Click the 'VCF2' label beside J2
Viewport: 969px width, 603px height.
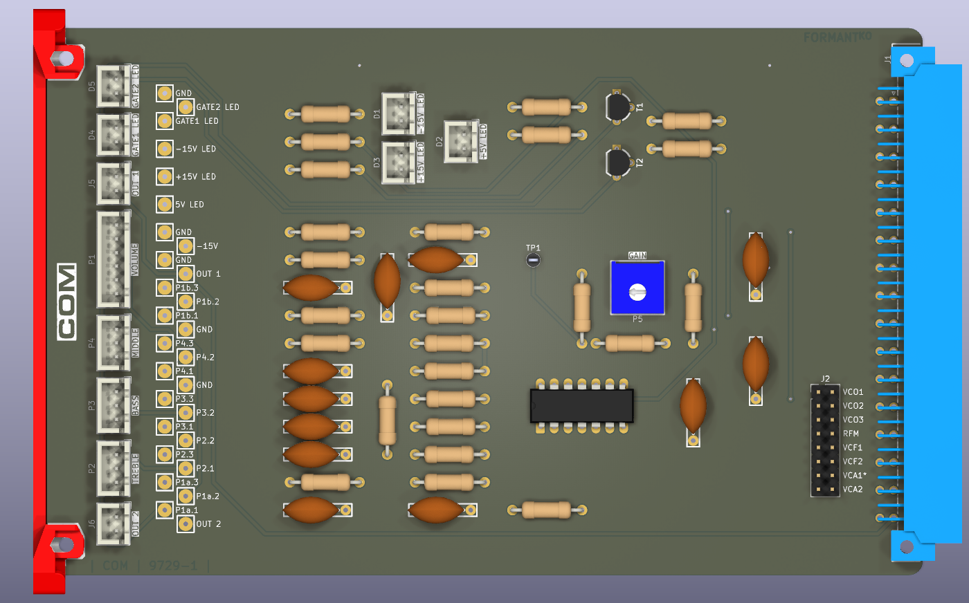tap(853, 461)
